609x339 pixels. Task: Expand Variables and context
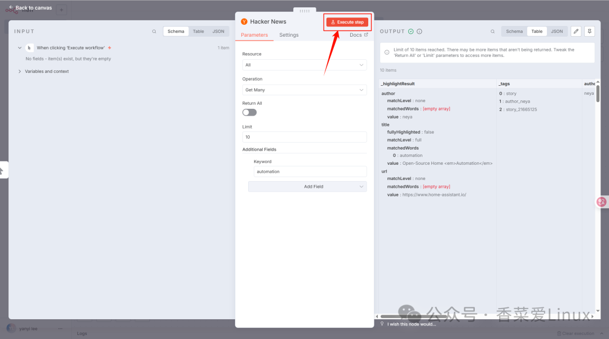tap(19, 72)
